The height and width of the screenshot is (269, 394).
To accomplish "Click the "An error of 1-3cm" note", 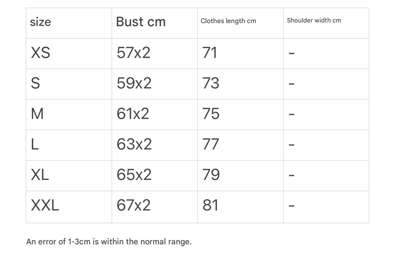I will click(109, 242).
